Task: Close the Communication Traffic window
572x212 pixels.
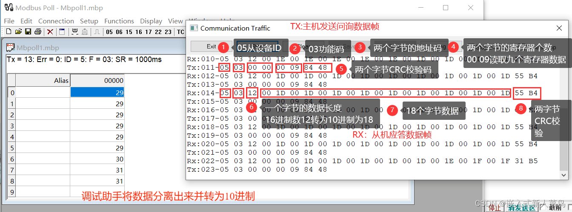Action: [559, 28]
